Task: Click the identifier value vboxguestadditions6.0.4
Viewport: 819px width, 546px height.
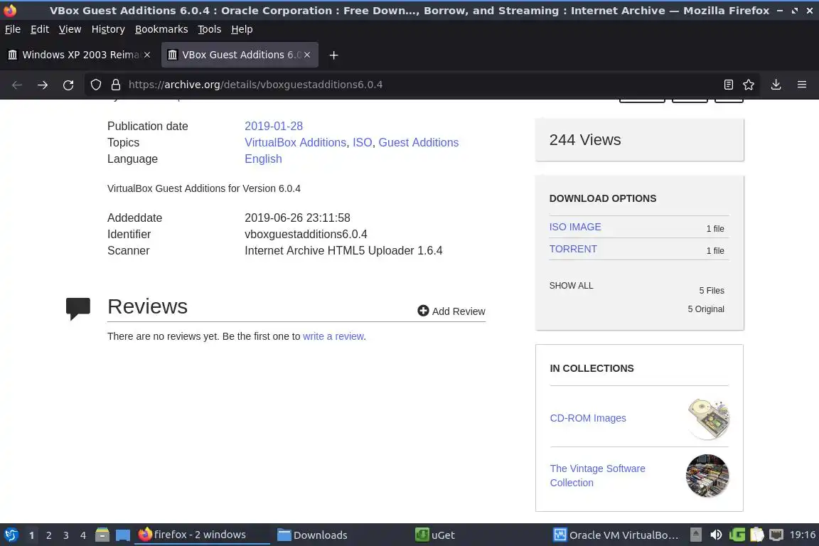Action: [306, 234]
